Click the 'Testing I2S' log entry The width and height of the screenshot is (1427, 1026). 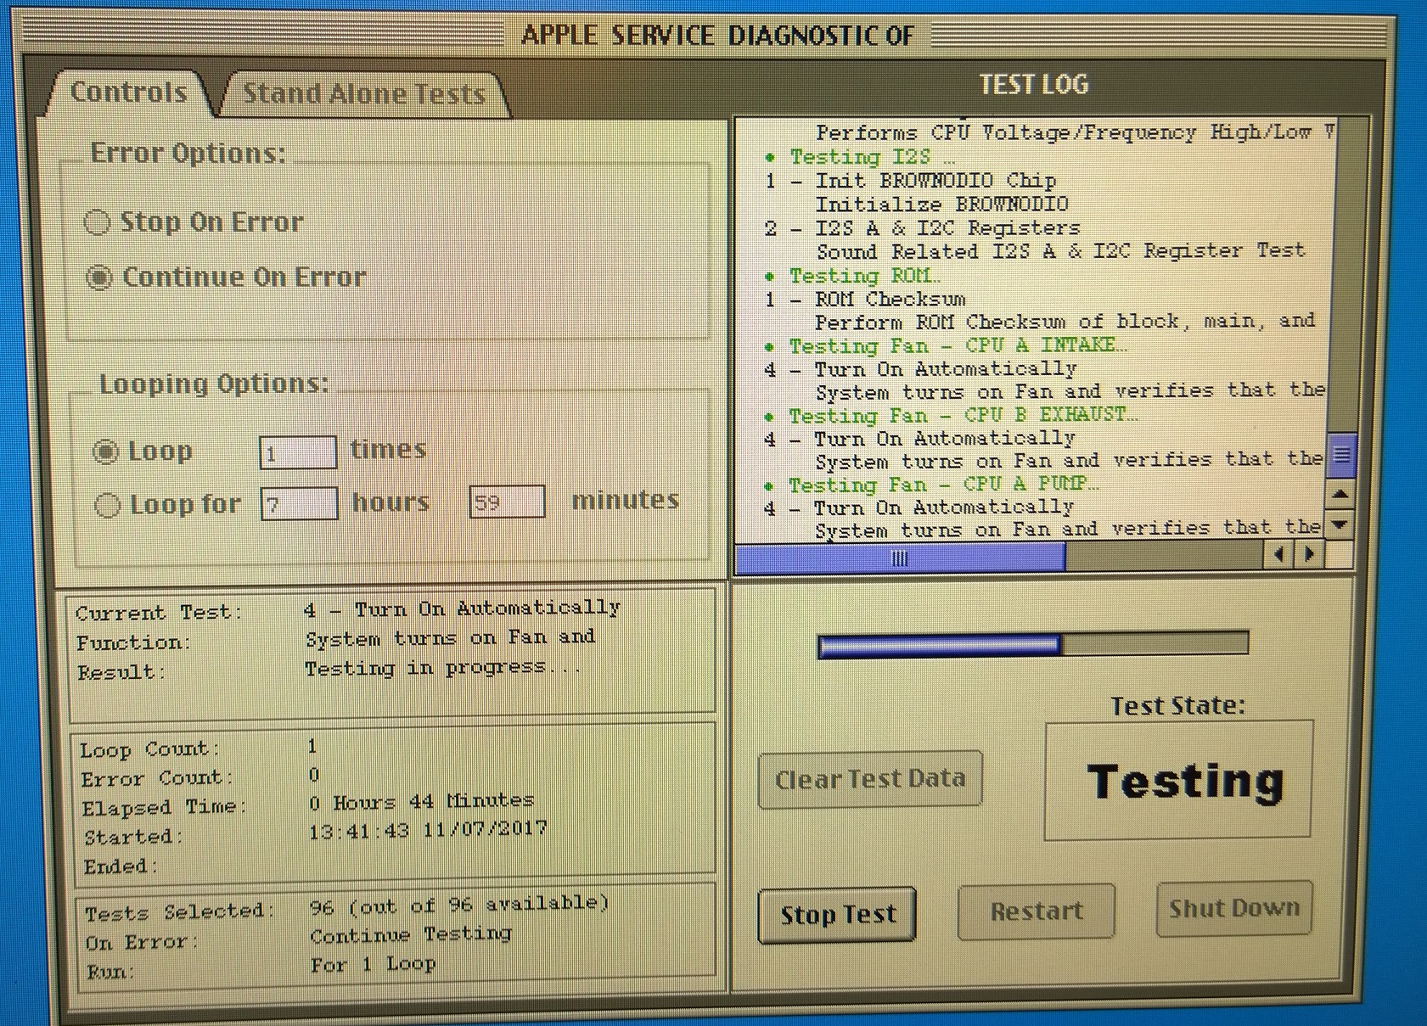[860, 157]
